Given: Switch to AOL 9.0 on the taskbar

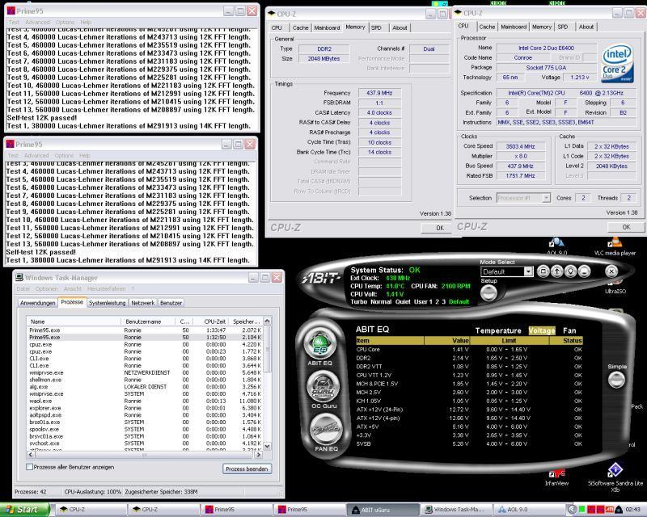Looking at the screenshot, I should pos(530,510).
